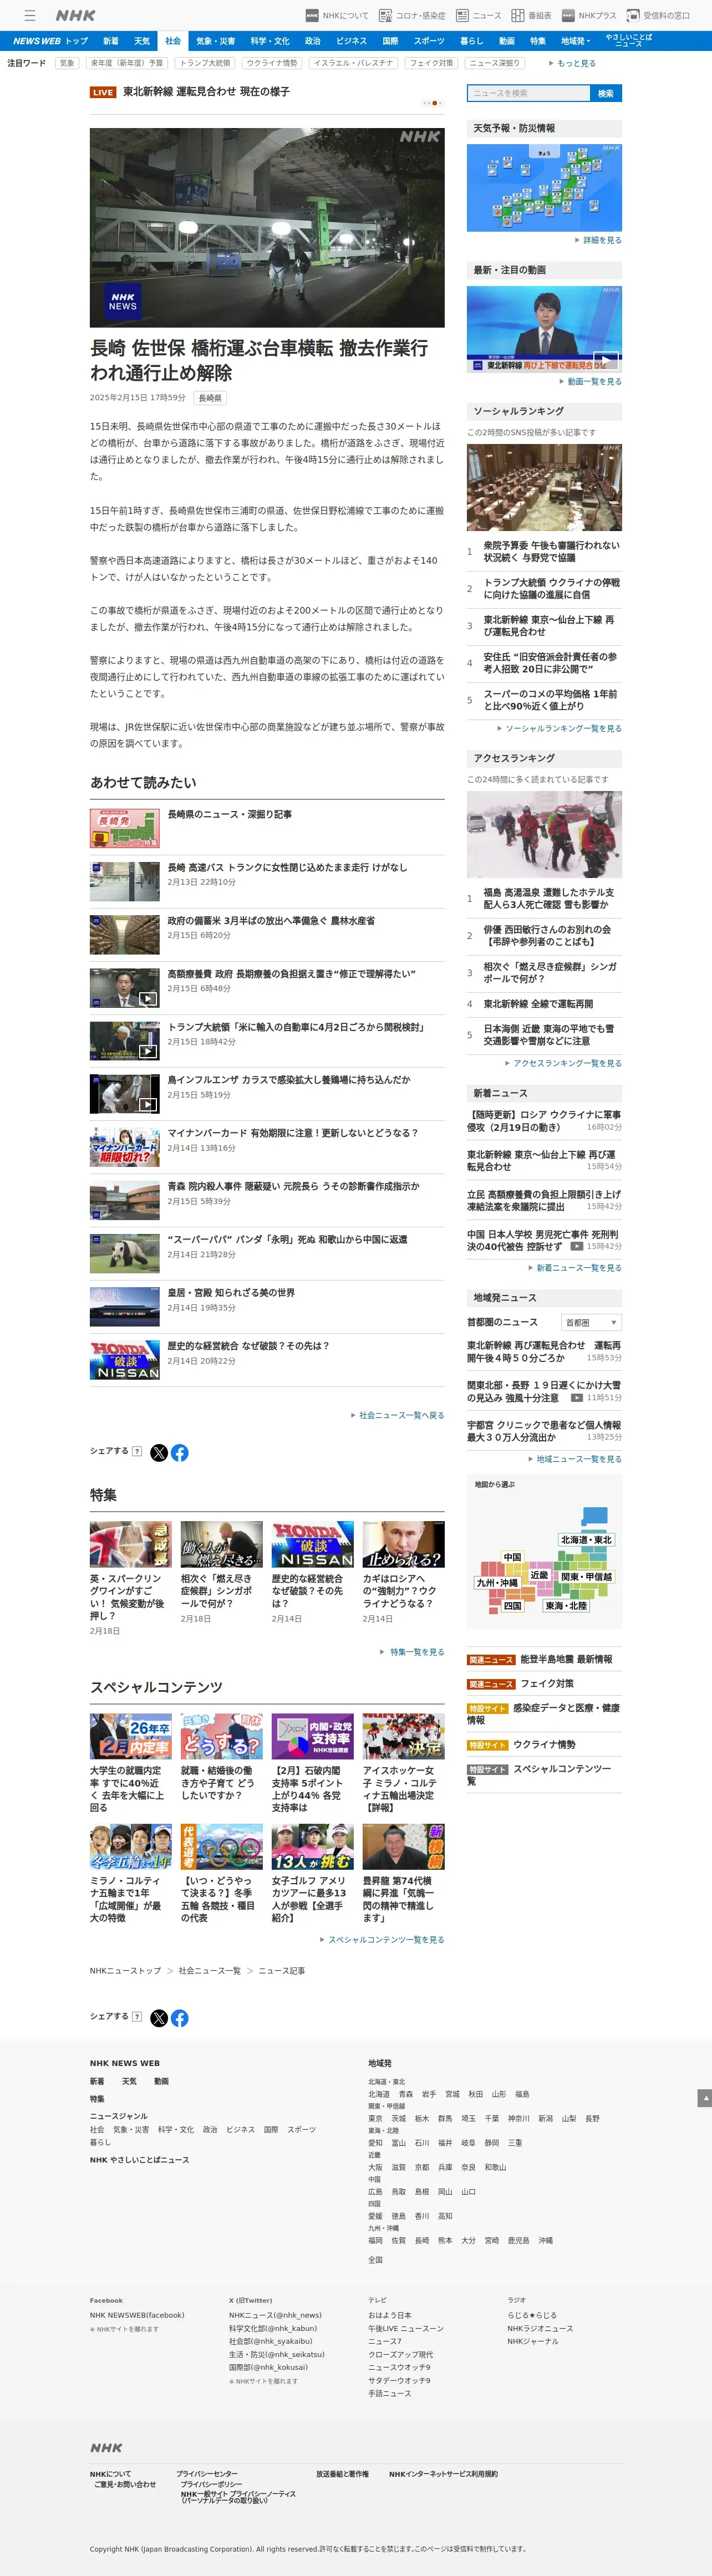
Task: Open NHKプラス header link
Action: coord(589,15)
